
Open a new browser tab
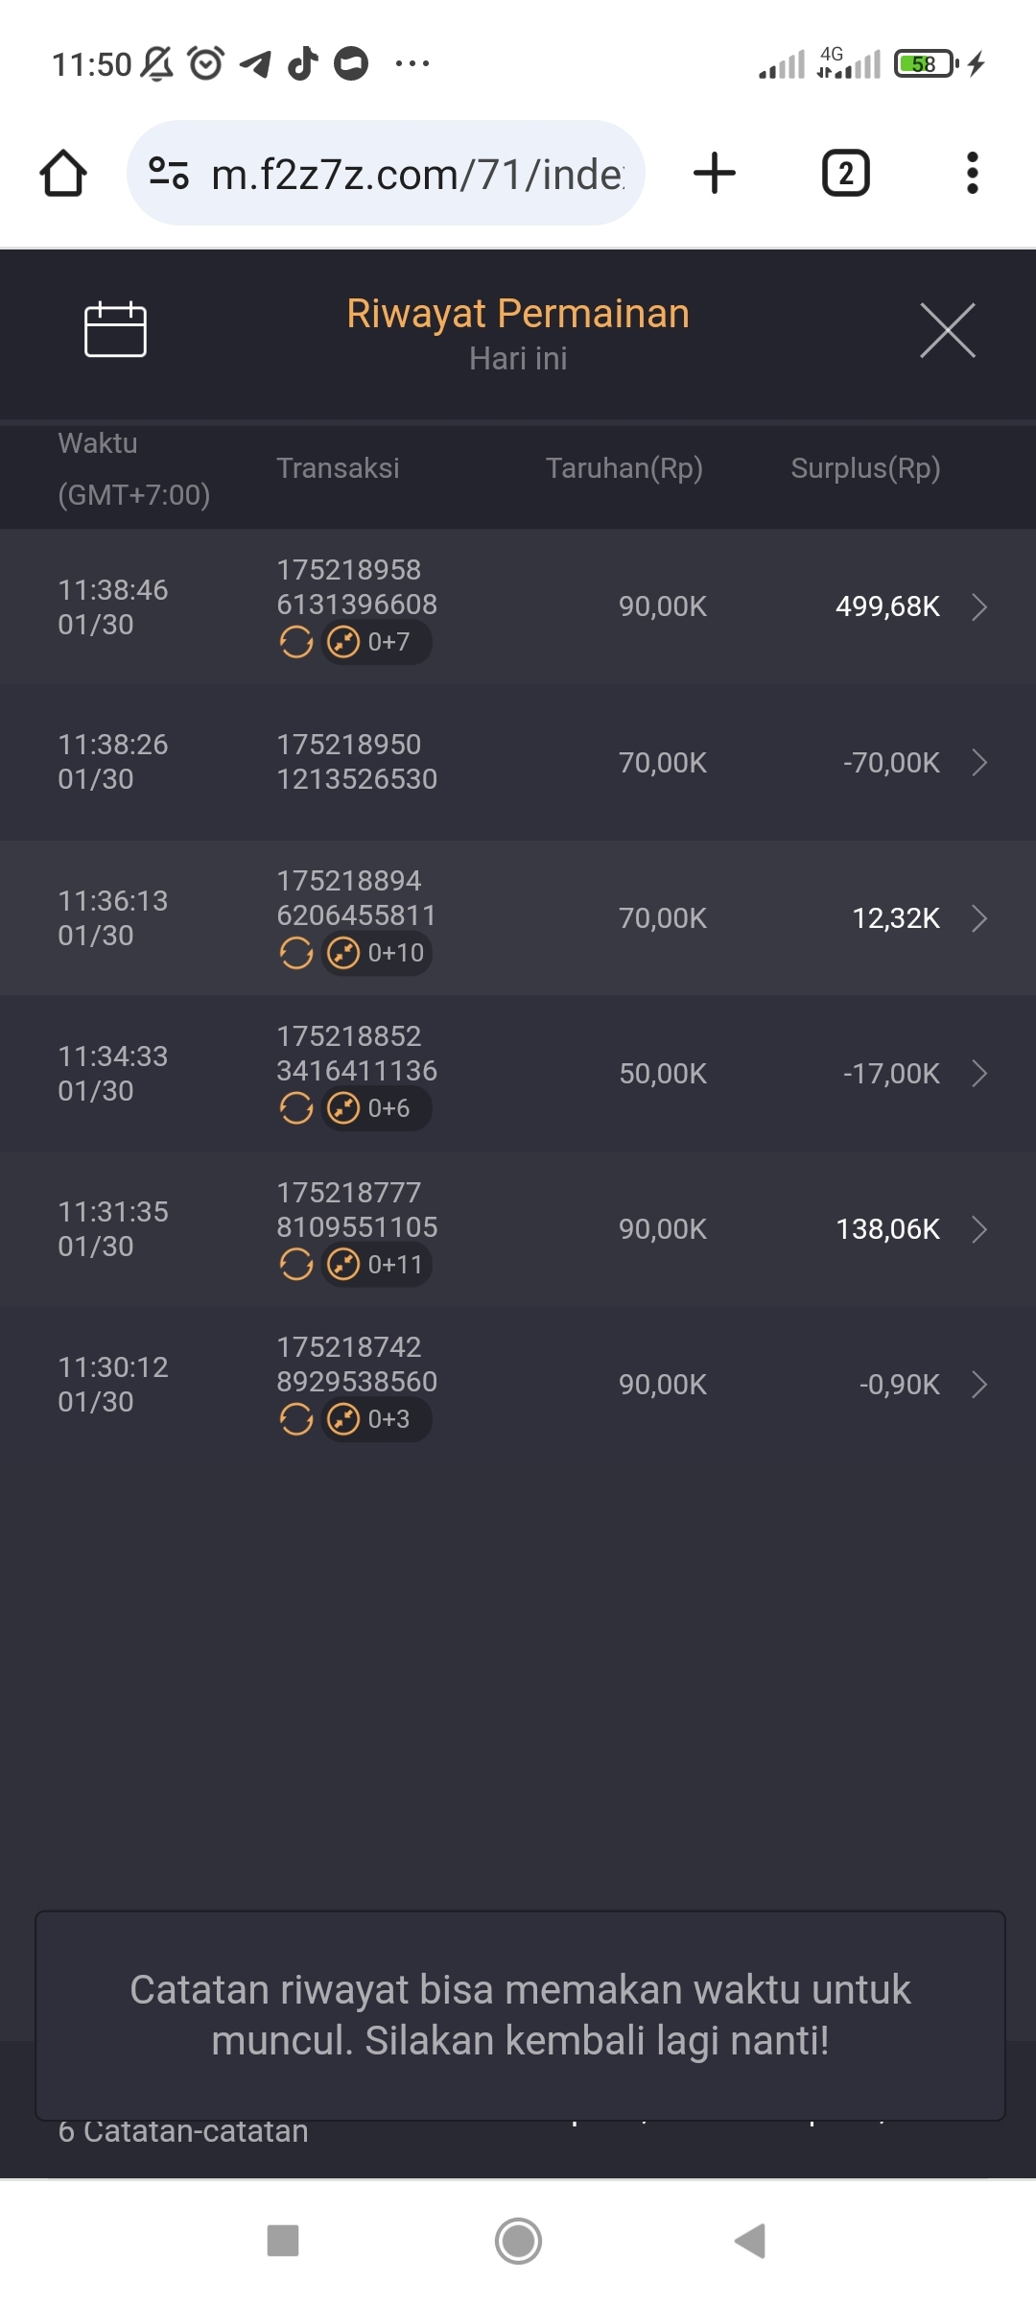715,174
